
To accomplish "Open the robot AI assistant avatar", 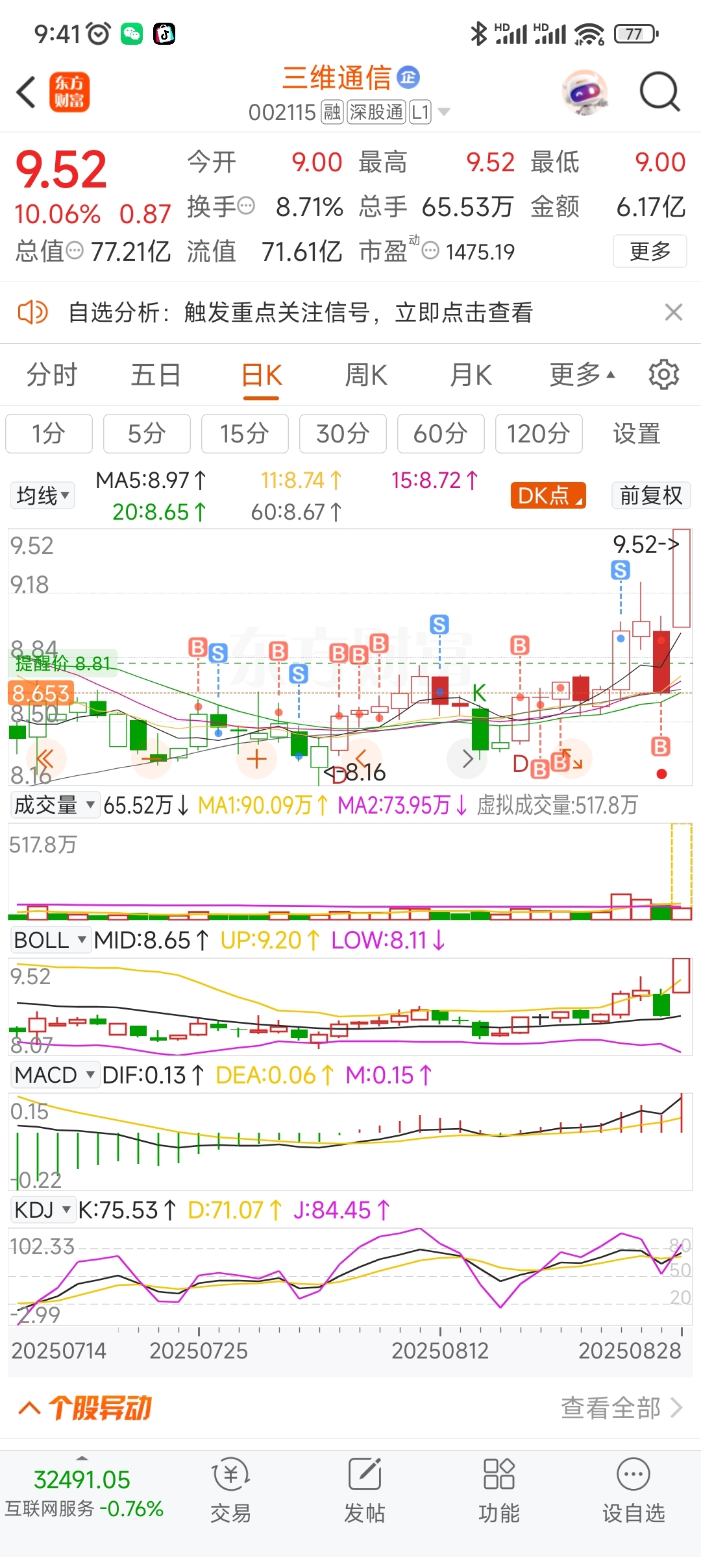I will [585, 92].
